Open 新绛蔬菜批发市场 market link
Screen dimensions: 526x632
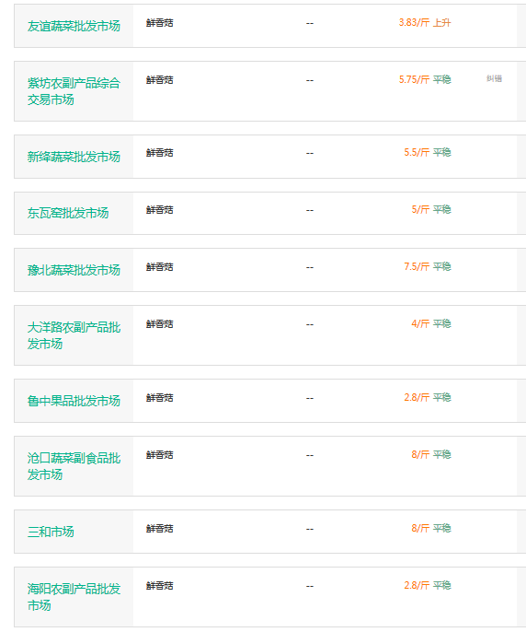tap(74, 157)
